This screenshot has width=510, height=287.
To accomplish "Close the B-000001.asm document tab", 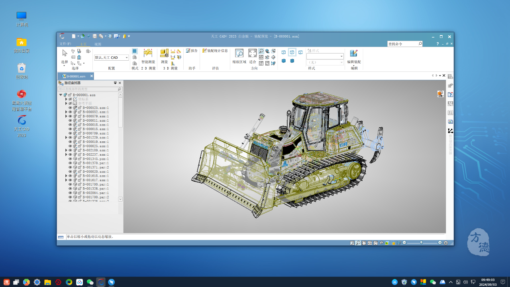I will pyautogui.click(x=91, y=76).
